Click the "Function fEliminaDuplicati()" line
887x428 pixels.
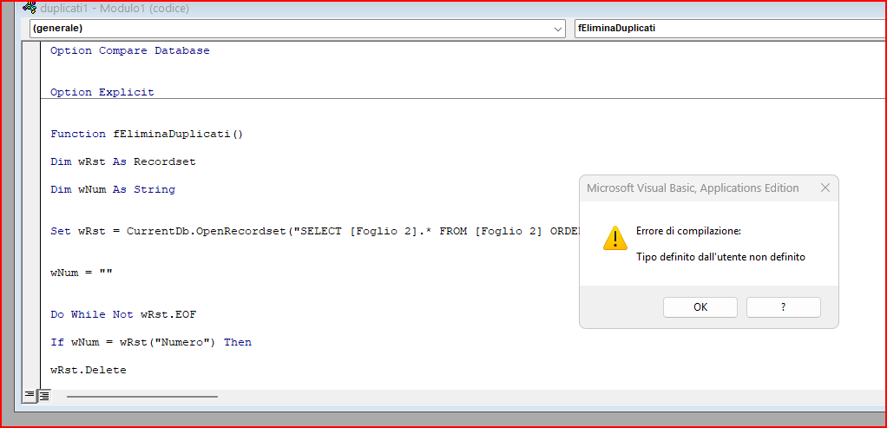click(x=147, y=135)
